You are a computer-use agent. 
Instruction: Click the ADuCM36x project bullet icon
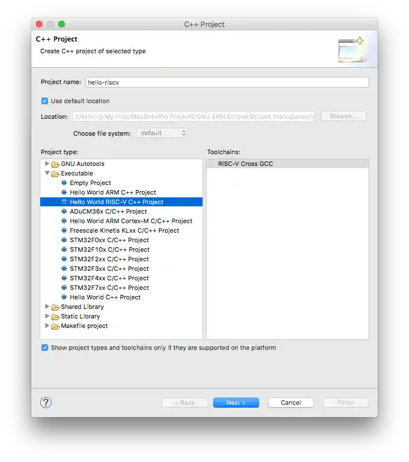point(64,211)
